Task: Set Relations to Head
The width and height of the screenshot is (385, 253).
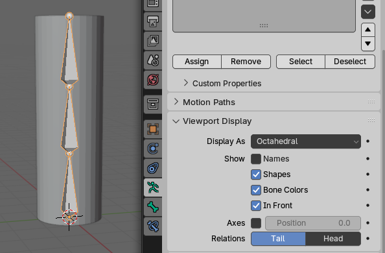Action: point(333,239)
